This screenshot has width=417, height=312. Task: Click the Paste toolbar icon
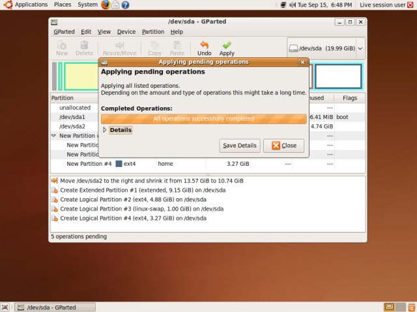pos(177,45)
